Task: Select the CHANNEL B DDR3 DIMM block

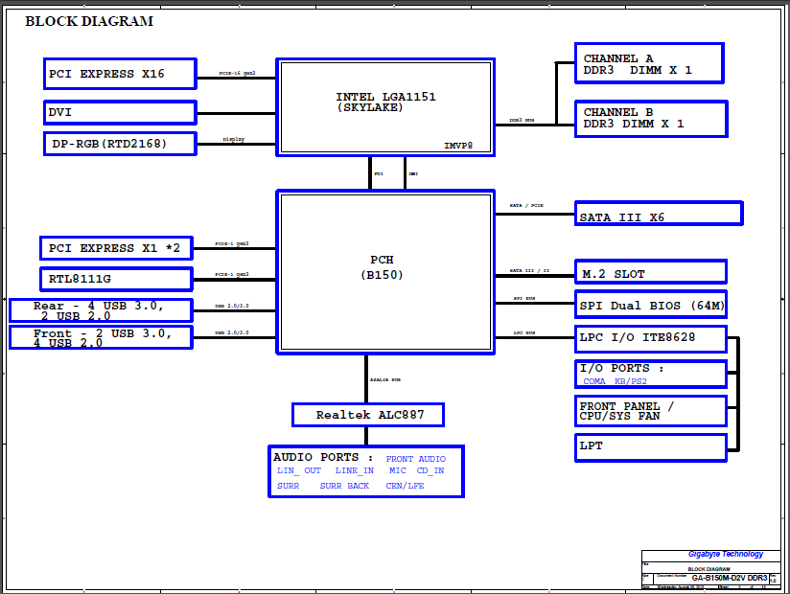Action: click(x=648, y=117)
